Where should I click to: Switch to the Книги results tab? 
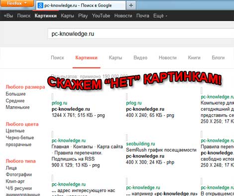tap(194, 58)
